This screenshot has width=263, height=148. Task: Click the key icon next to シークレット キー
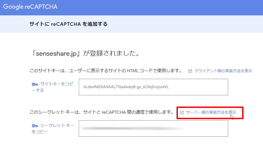pyautogui.click(x=35, y=126)
